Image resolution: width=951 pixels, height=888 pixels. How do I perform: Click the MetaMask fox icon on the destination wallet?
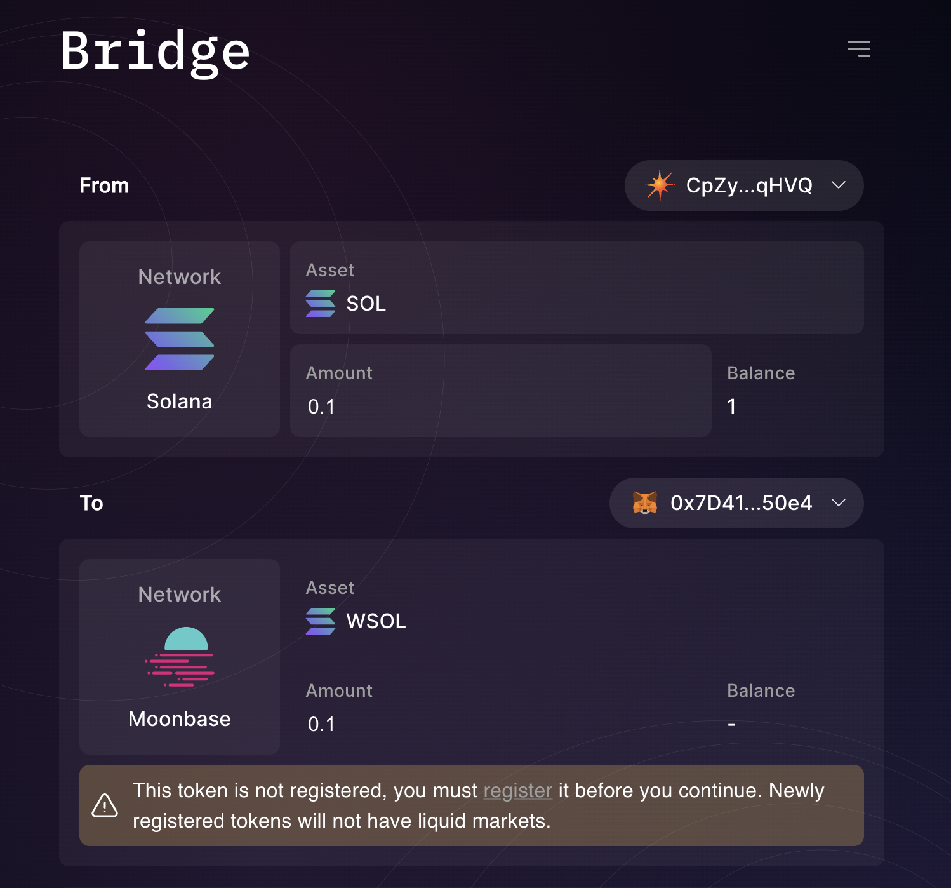pyautogui.click(x=645, y=503)
